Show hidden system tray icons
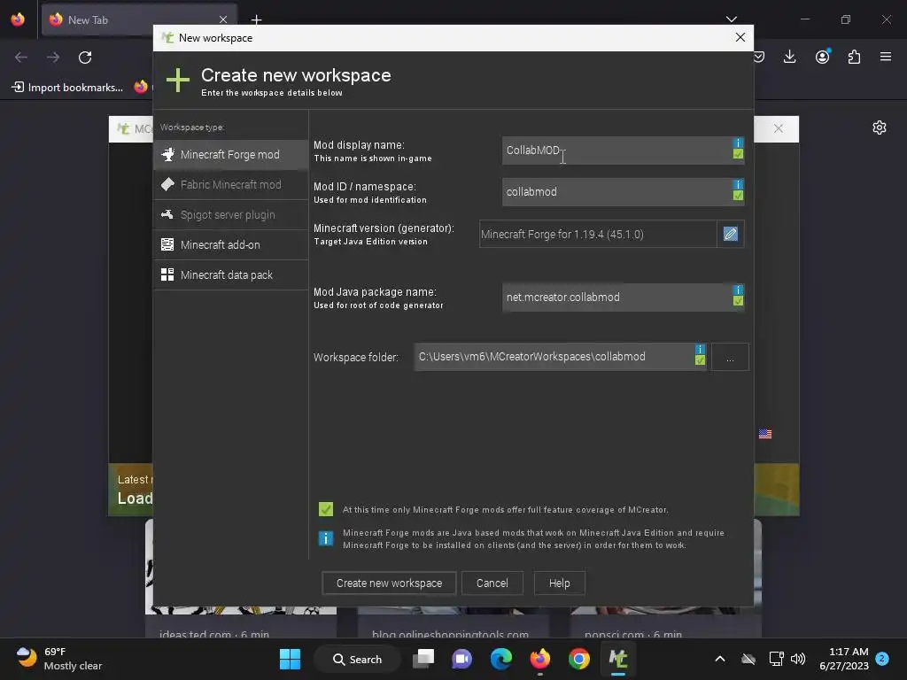The image size is (907, 680). coord(719,659)
